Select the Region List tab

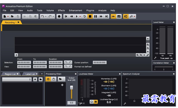(10, 74)
